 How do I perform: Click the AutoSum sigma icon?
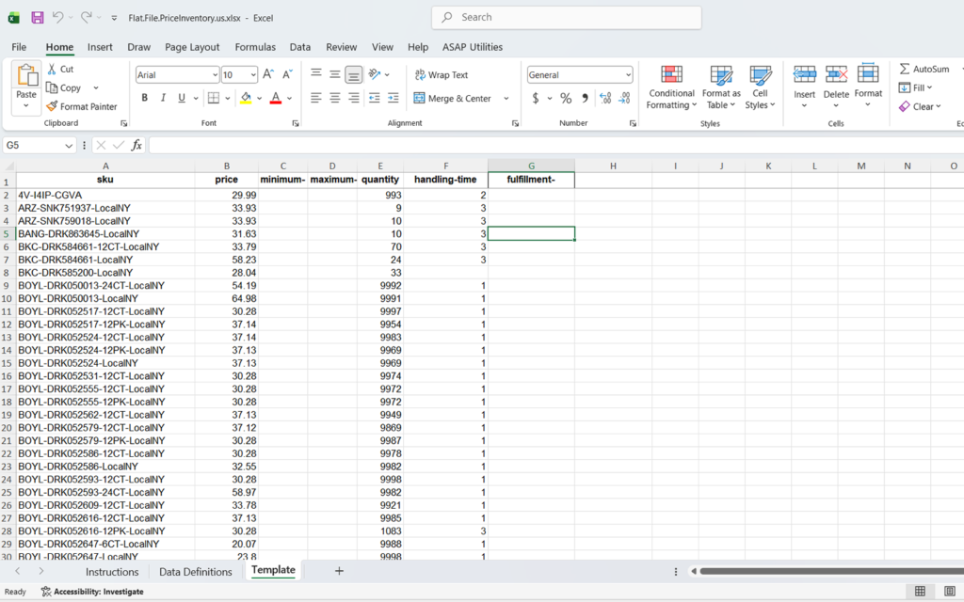(x=905, y=69)
